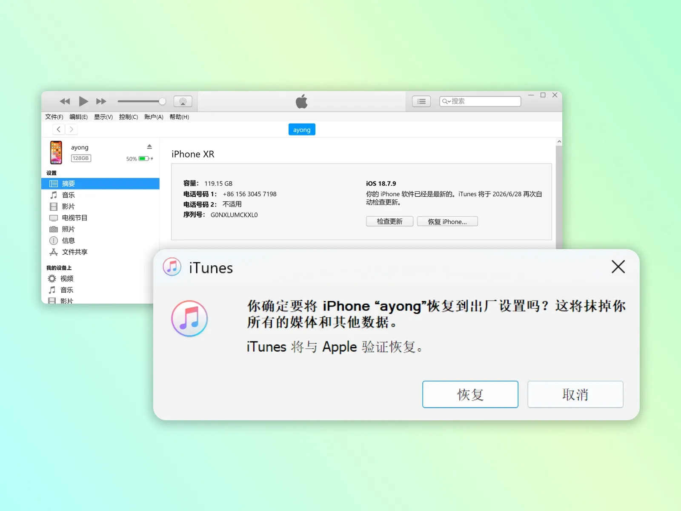Screen dimensions: 681x511
Task: Click the small iTunes icon in dialog title
Action: [172, 267]
